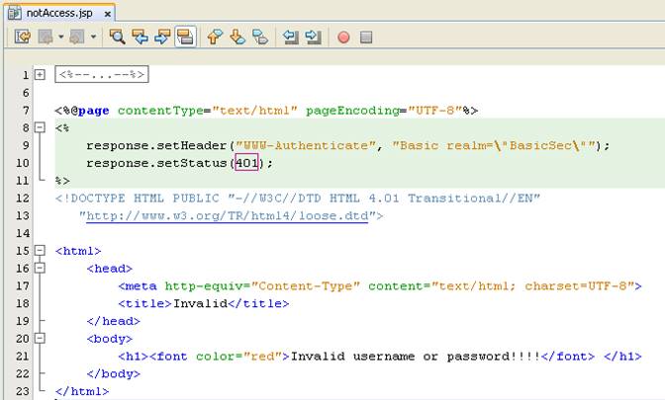This screenshot has width=665, height=400.
Task: Click the greyed Back navigation icon
Action: pos(46,37)
